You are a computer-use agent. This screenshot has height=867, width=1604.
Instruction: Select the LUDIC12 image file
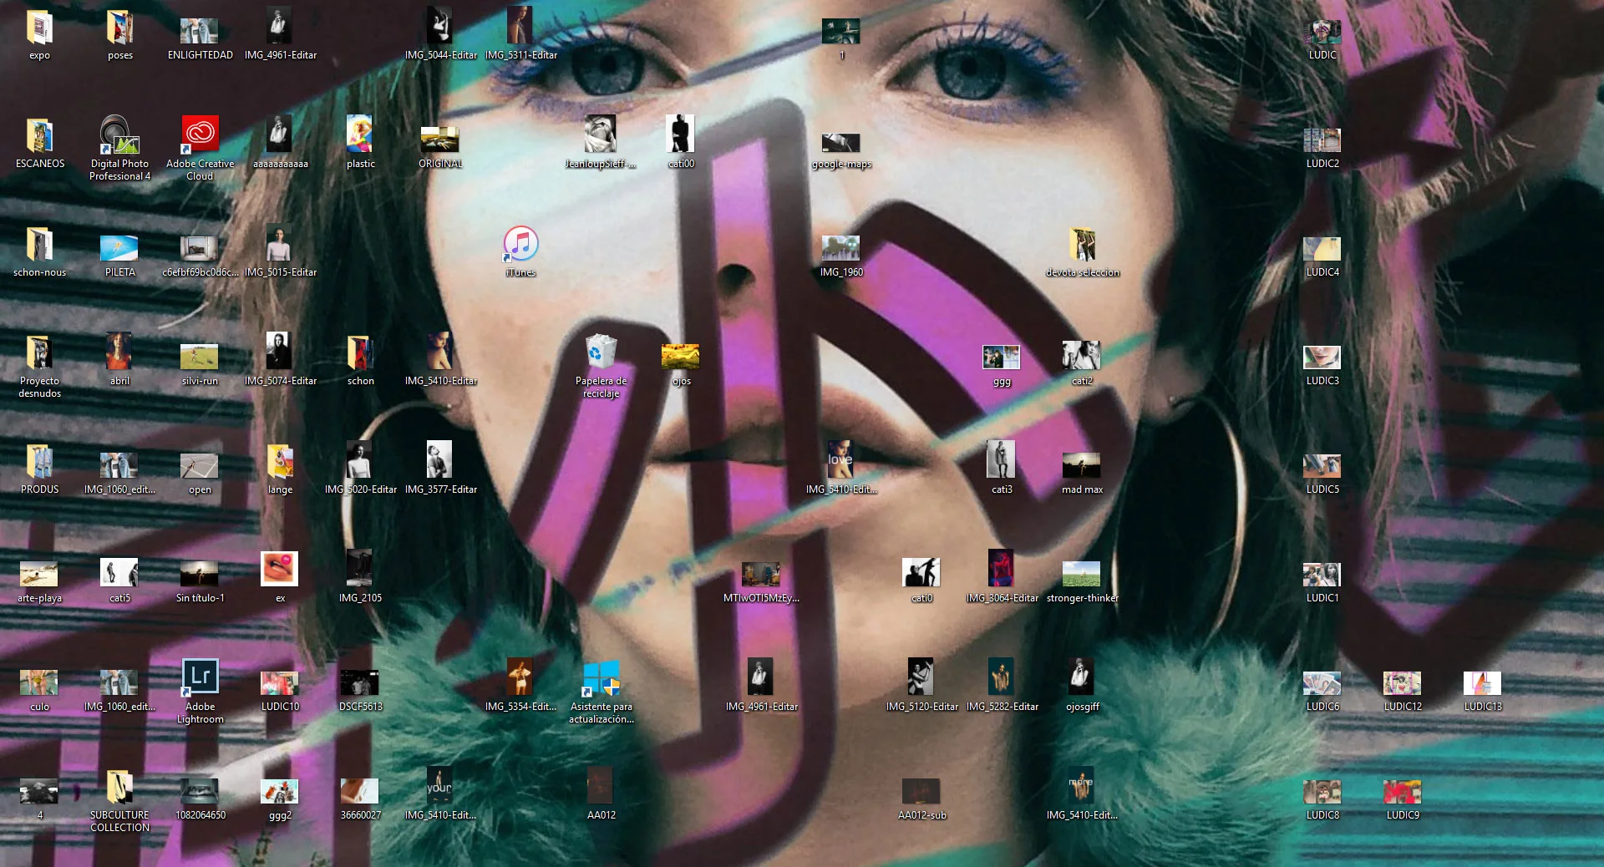[x=1403, y=682]
